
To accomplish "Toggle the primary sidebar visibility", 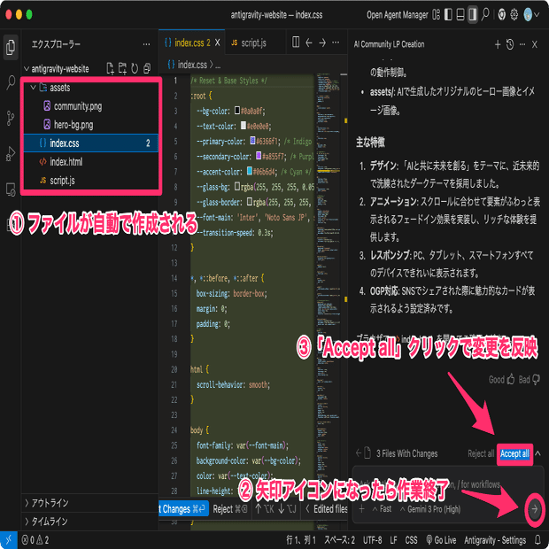I will (448, 15).
